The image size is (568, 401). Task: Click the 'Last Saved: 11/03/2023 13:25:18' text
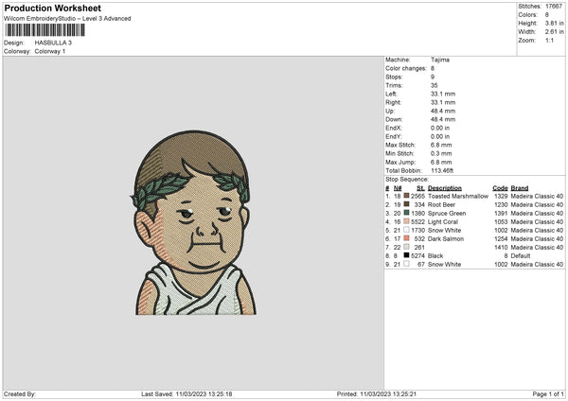186,393
